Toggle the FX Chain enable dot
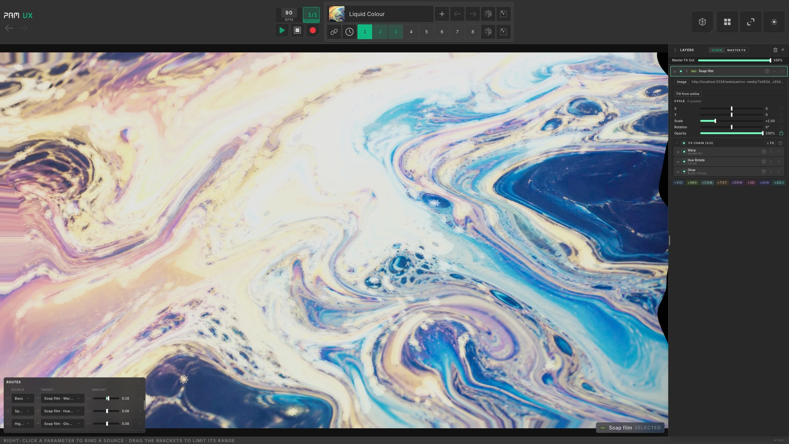This screenshot has height=444, width=789. tap(684, 143)
